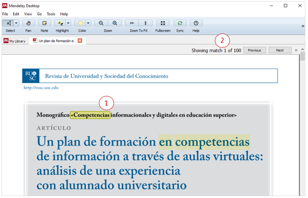Maximize the Mendeley Desktop window
The height and width of the screenshot is (198, 308).
point(286,6)
